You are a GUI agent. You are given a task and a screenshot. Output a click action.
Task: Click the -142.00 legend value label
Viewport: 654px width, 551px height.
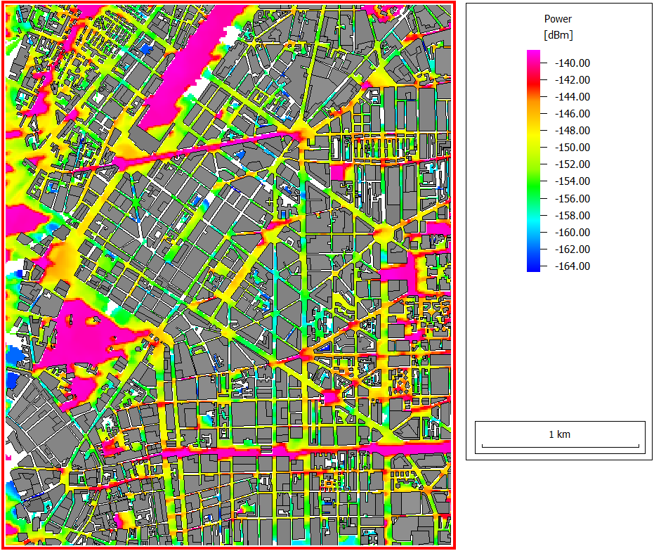(x=572, y=80)
